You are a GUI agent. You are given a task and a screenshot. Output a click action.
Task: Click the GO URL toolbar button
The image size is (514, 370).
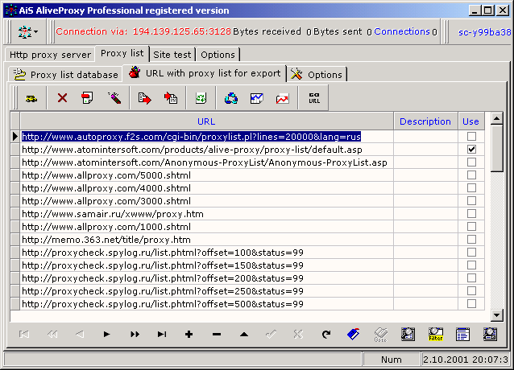click(x=314, y=98)
